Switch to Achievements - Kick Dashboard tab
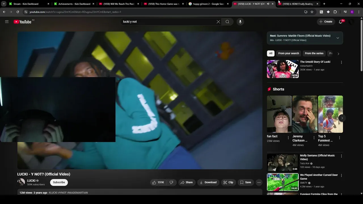The width and height of the screenshot is (363, 204). 74,4
